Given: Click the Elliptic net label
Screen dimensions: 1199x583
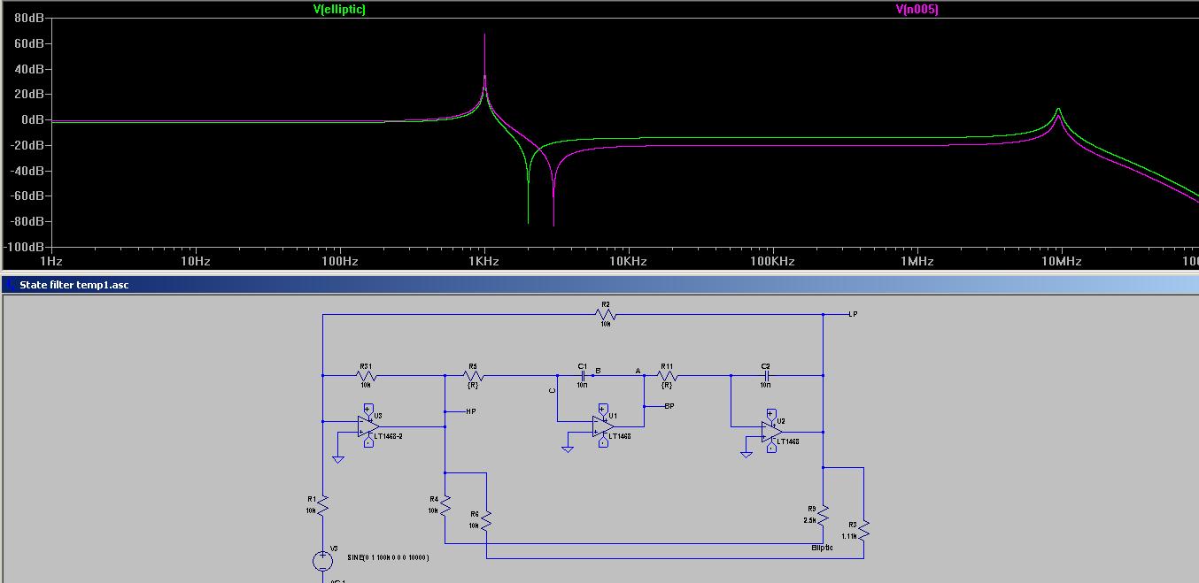Looking at the screenshot, I should pos(822,548).
